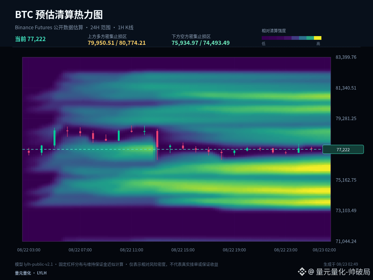Click the x-axis label 08/22 07:00

(x=80, y=250)
